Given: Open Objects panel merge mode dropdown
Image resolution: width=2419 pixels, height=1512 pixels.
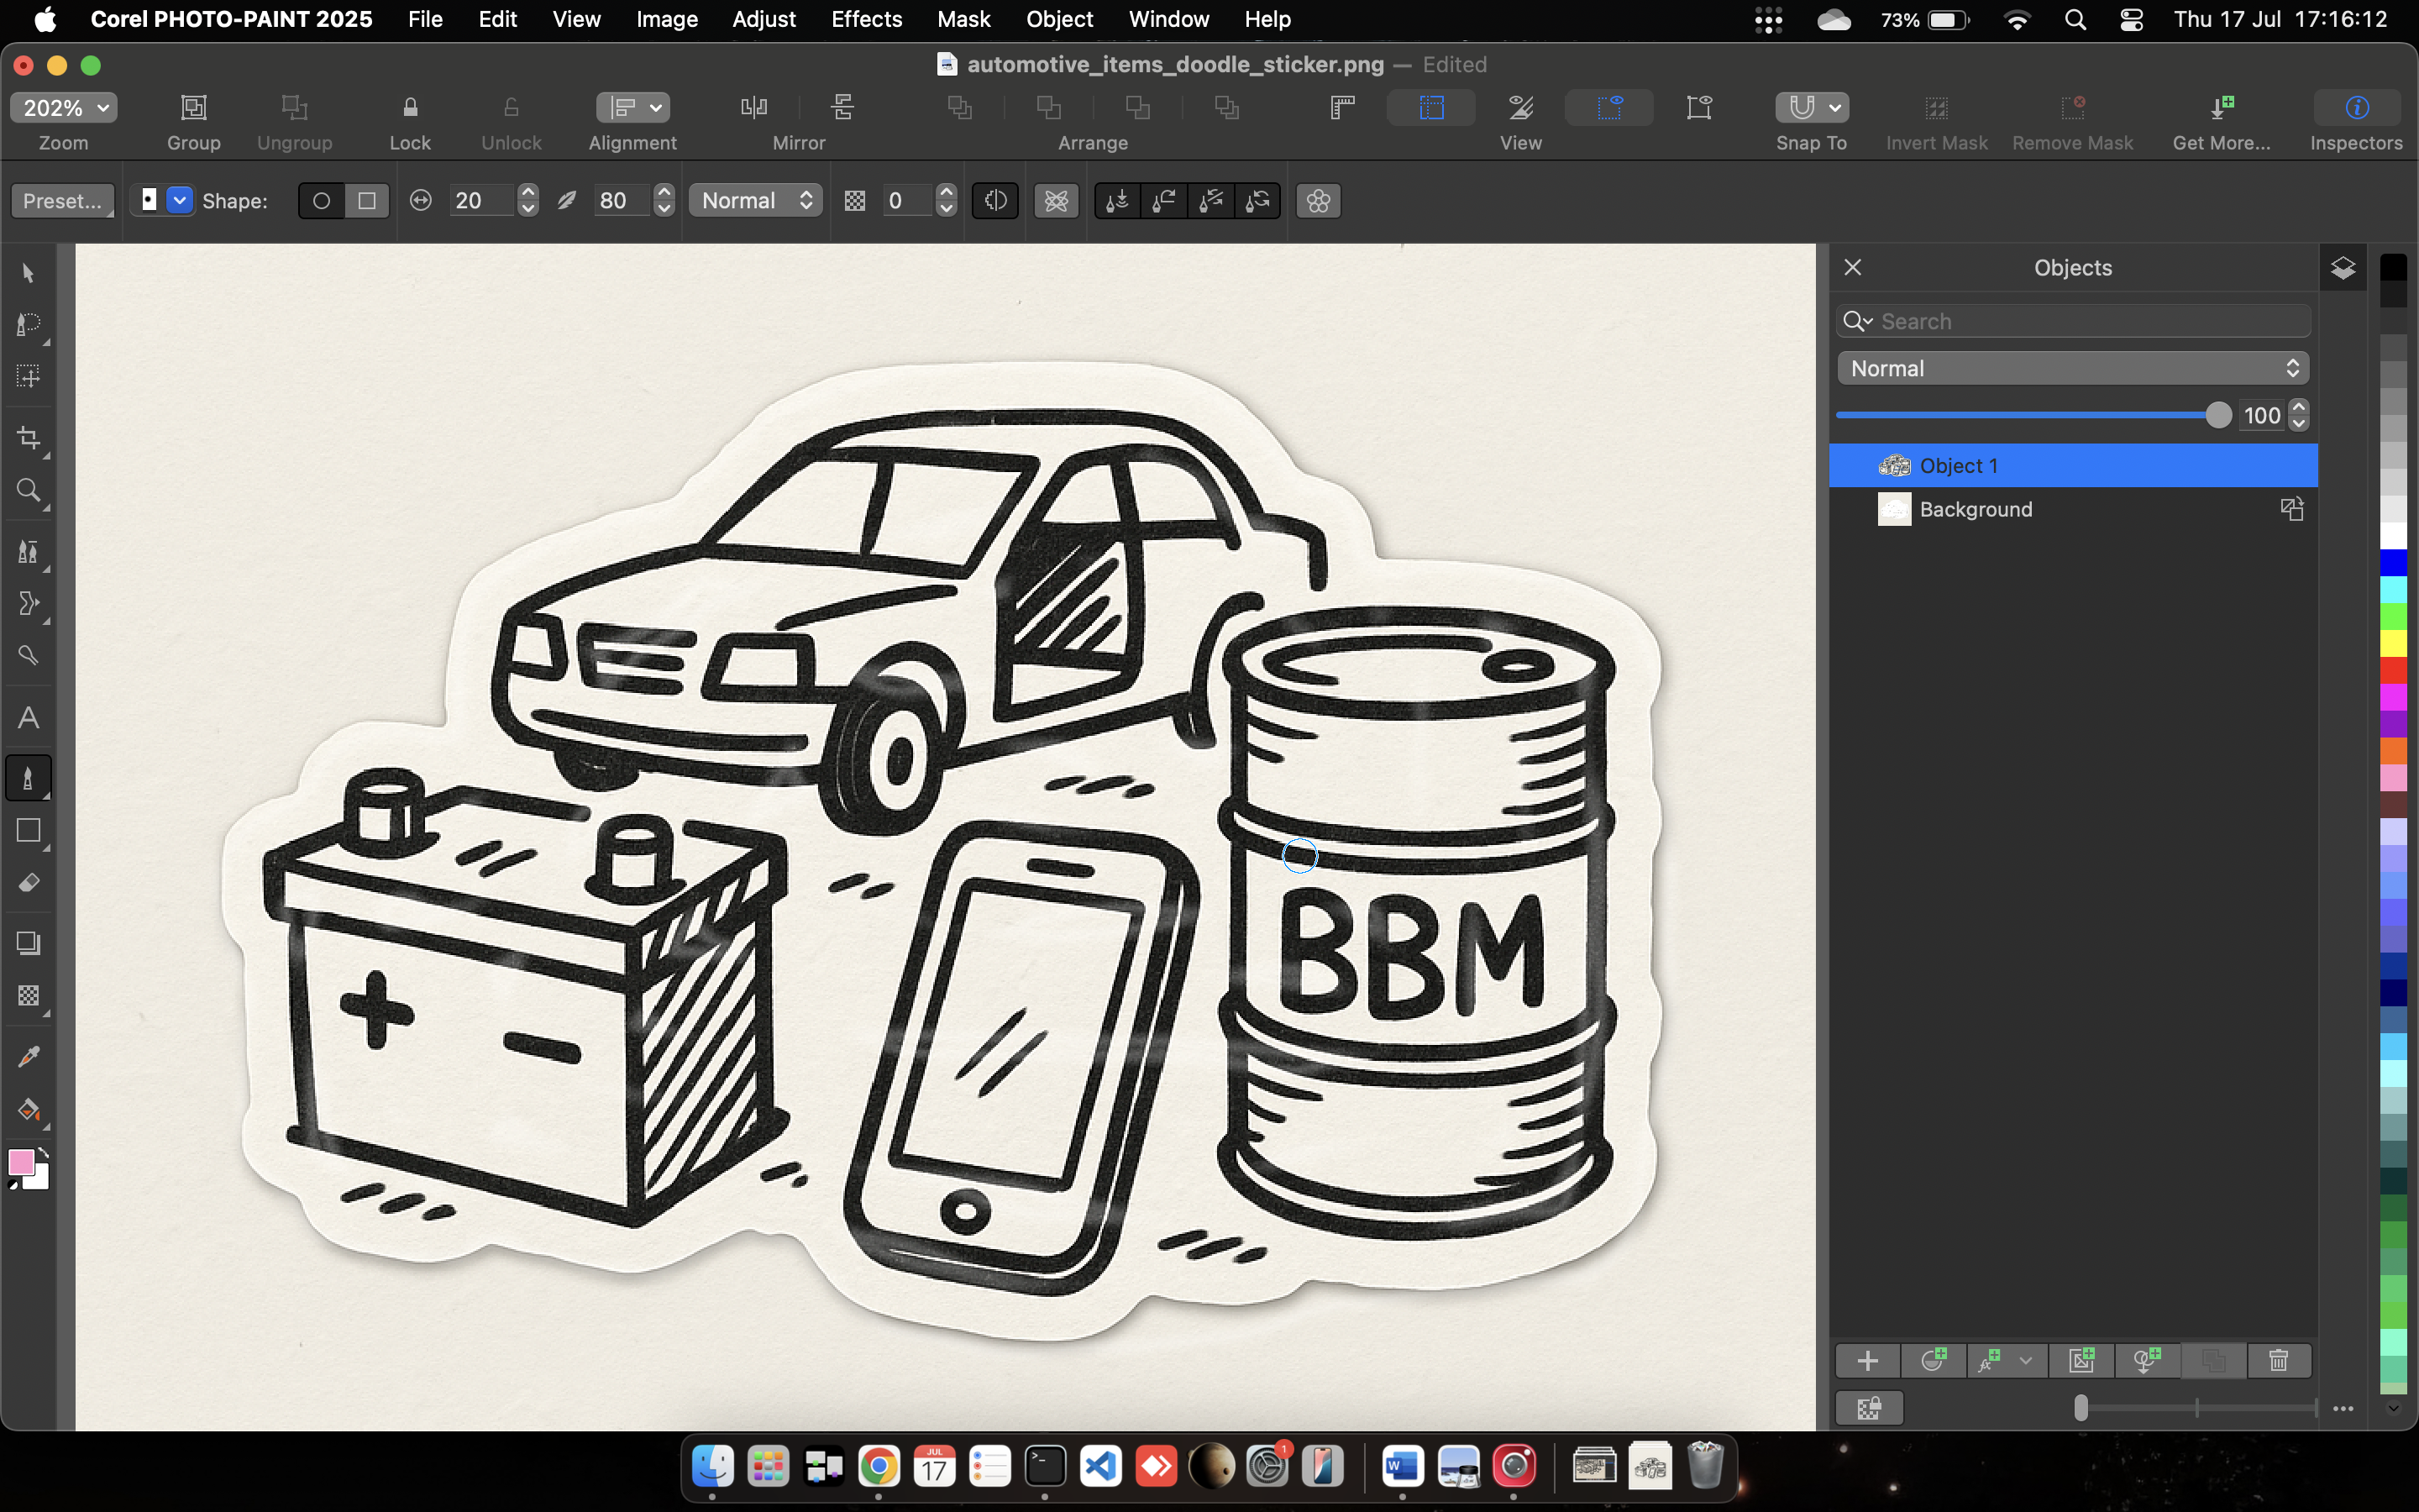Looking at the screenshot, I should coord(2072,368).
